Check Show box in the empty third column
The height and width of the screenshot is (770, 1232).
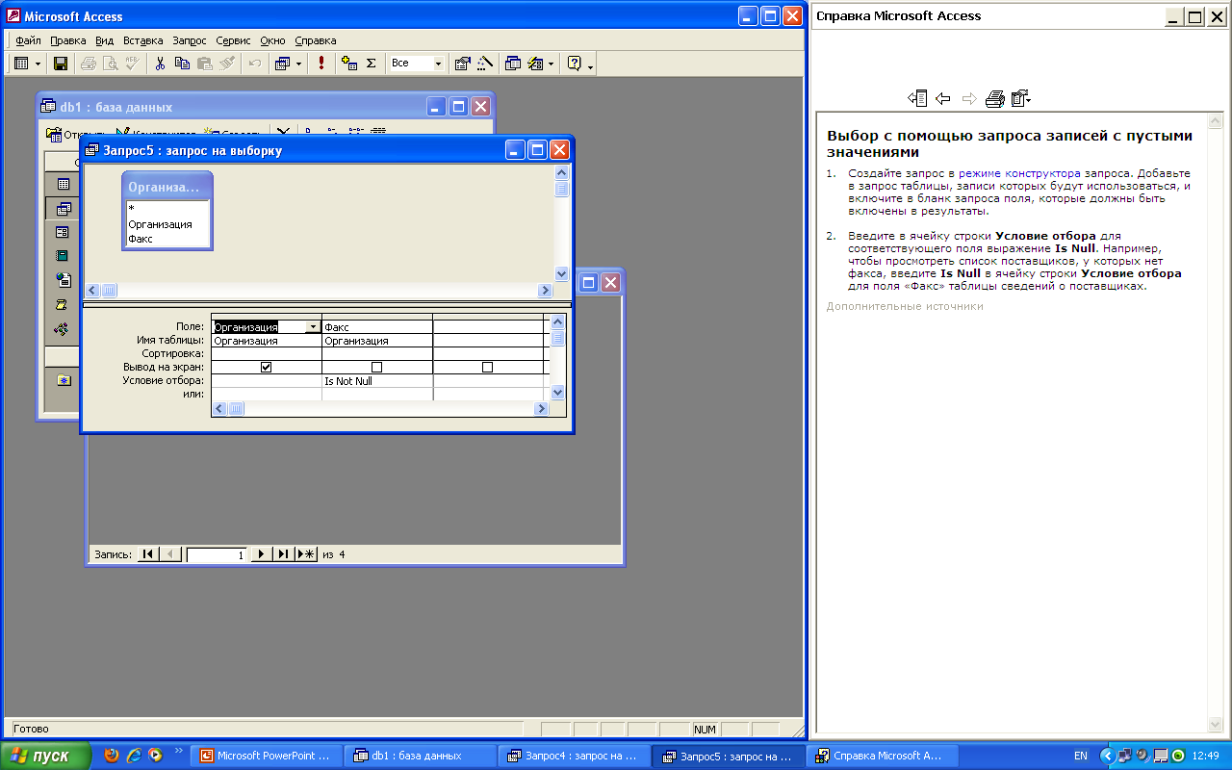[488, 367]
